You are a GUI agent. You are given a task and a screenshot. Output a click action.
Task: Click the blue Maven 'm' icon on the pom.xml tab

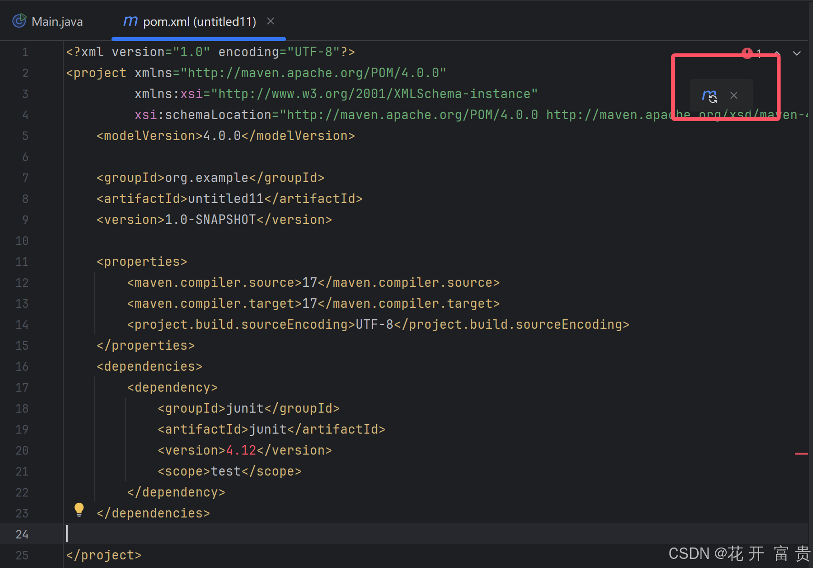[x=130, y=21]
